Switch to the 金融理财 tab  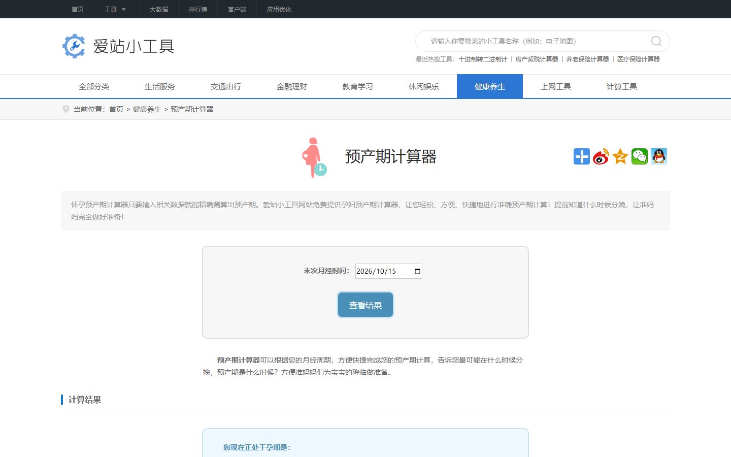coord(292,86)
